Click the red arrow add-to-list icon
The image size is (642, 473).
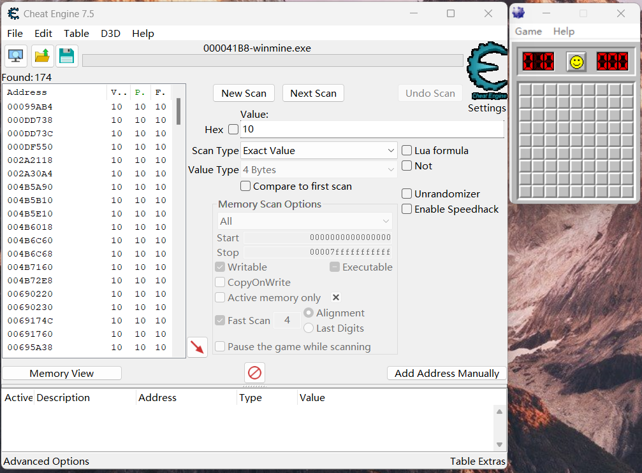[198, 347]
